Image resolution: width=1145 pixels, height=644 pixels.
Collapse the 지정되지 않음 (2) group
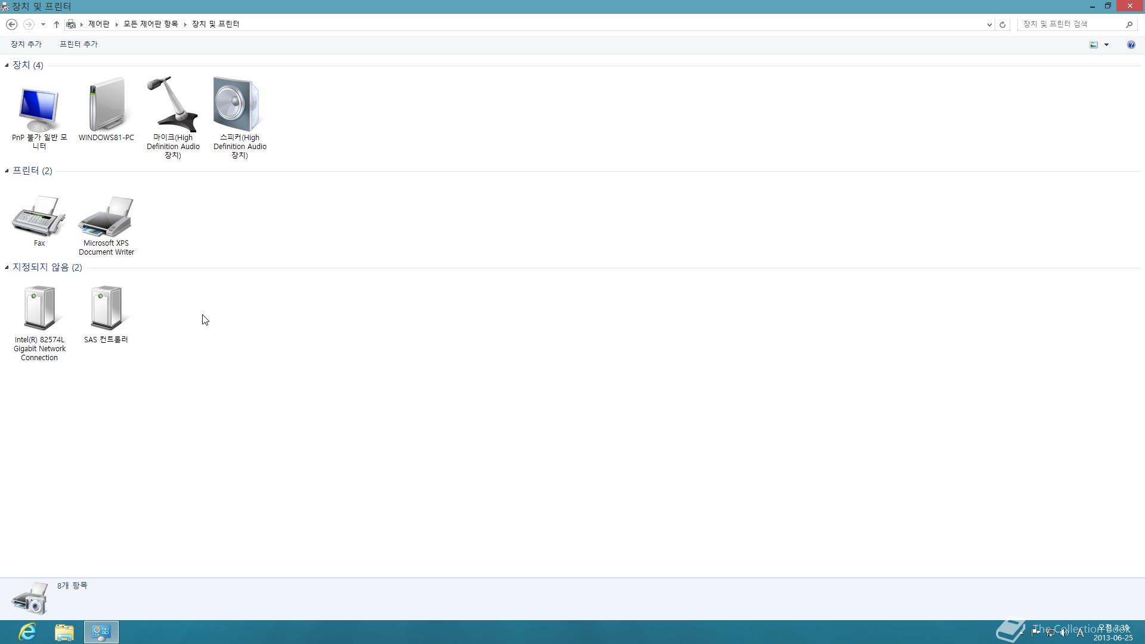point(7,267)
